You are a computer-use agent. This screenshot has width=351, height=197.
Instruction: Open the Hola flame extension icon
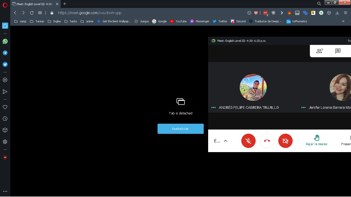[x=289, y=13]
